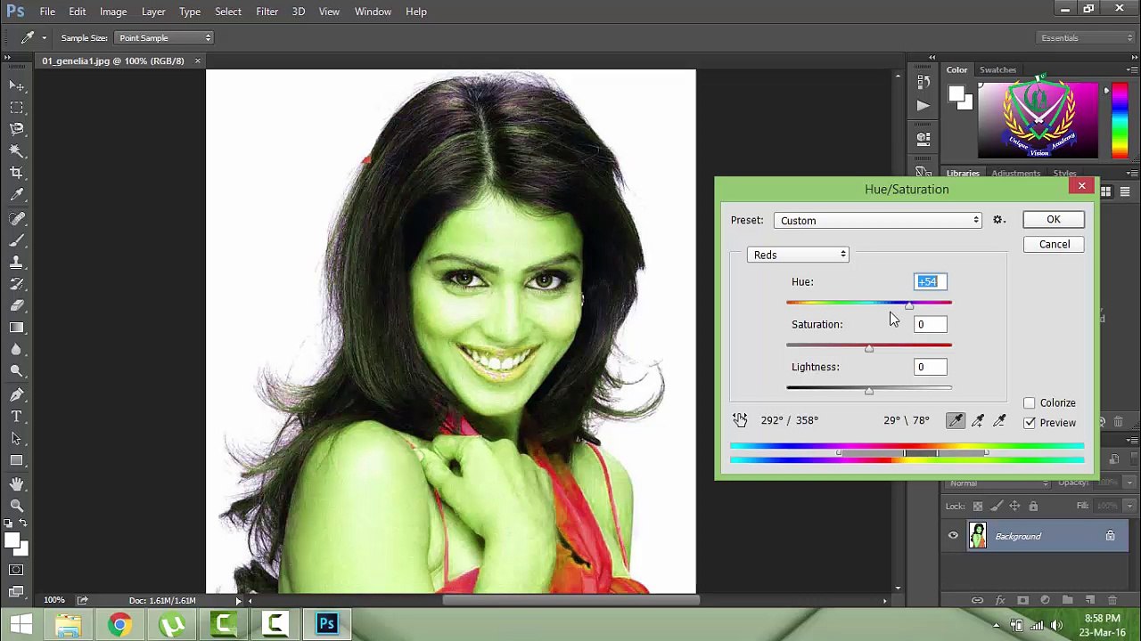
Task: Click the layer effects fx icon
Action: click(999, 600)
